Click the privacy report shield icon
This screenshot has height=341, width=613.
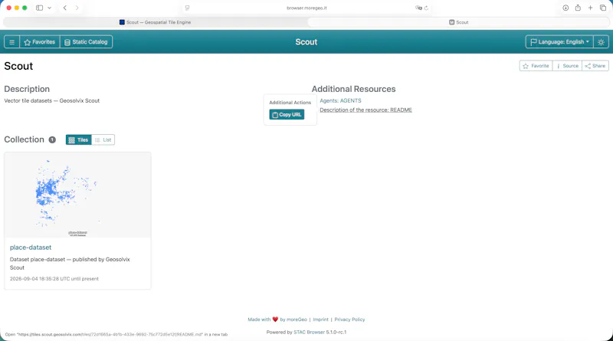(x=187, y=8)
